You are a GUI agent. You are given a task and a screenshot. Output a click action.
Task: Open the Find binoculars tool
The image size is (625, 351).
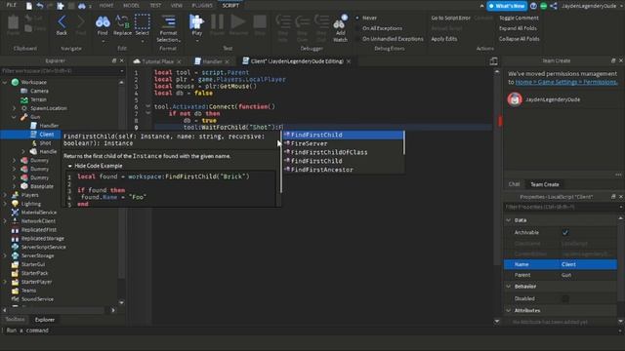[103, 21]
